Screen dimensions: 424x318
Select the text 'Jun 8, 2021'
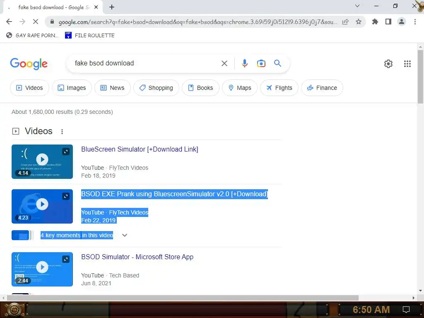[x=96, y=283]
